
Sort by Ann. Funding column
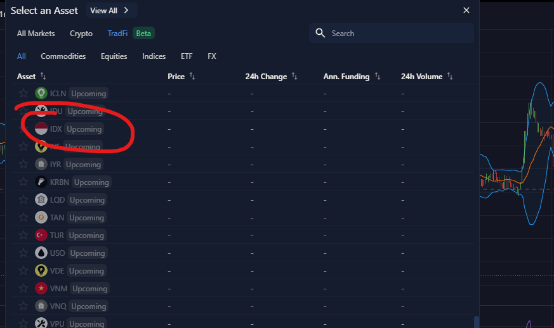coord(378,76)
